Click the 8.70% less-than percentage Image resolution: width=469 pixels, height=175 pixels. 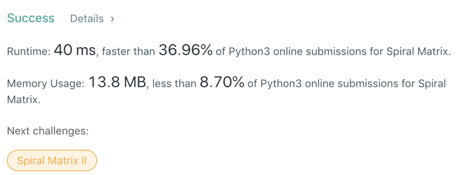pos(222,82)
